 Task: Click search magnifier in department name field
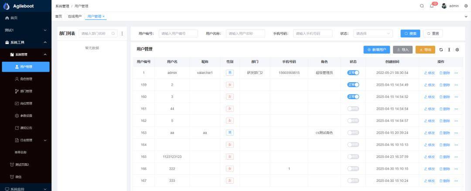click(113, 34)
